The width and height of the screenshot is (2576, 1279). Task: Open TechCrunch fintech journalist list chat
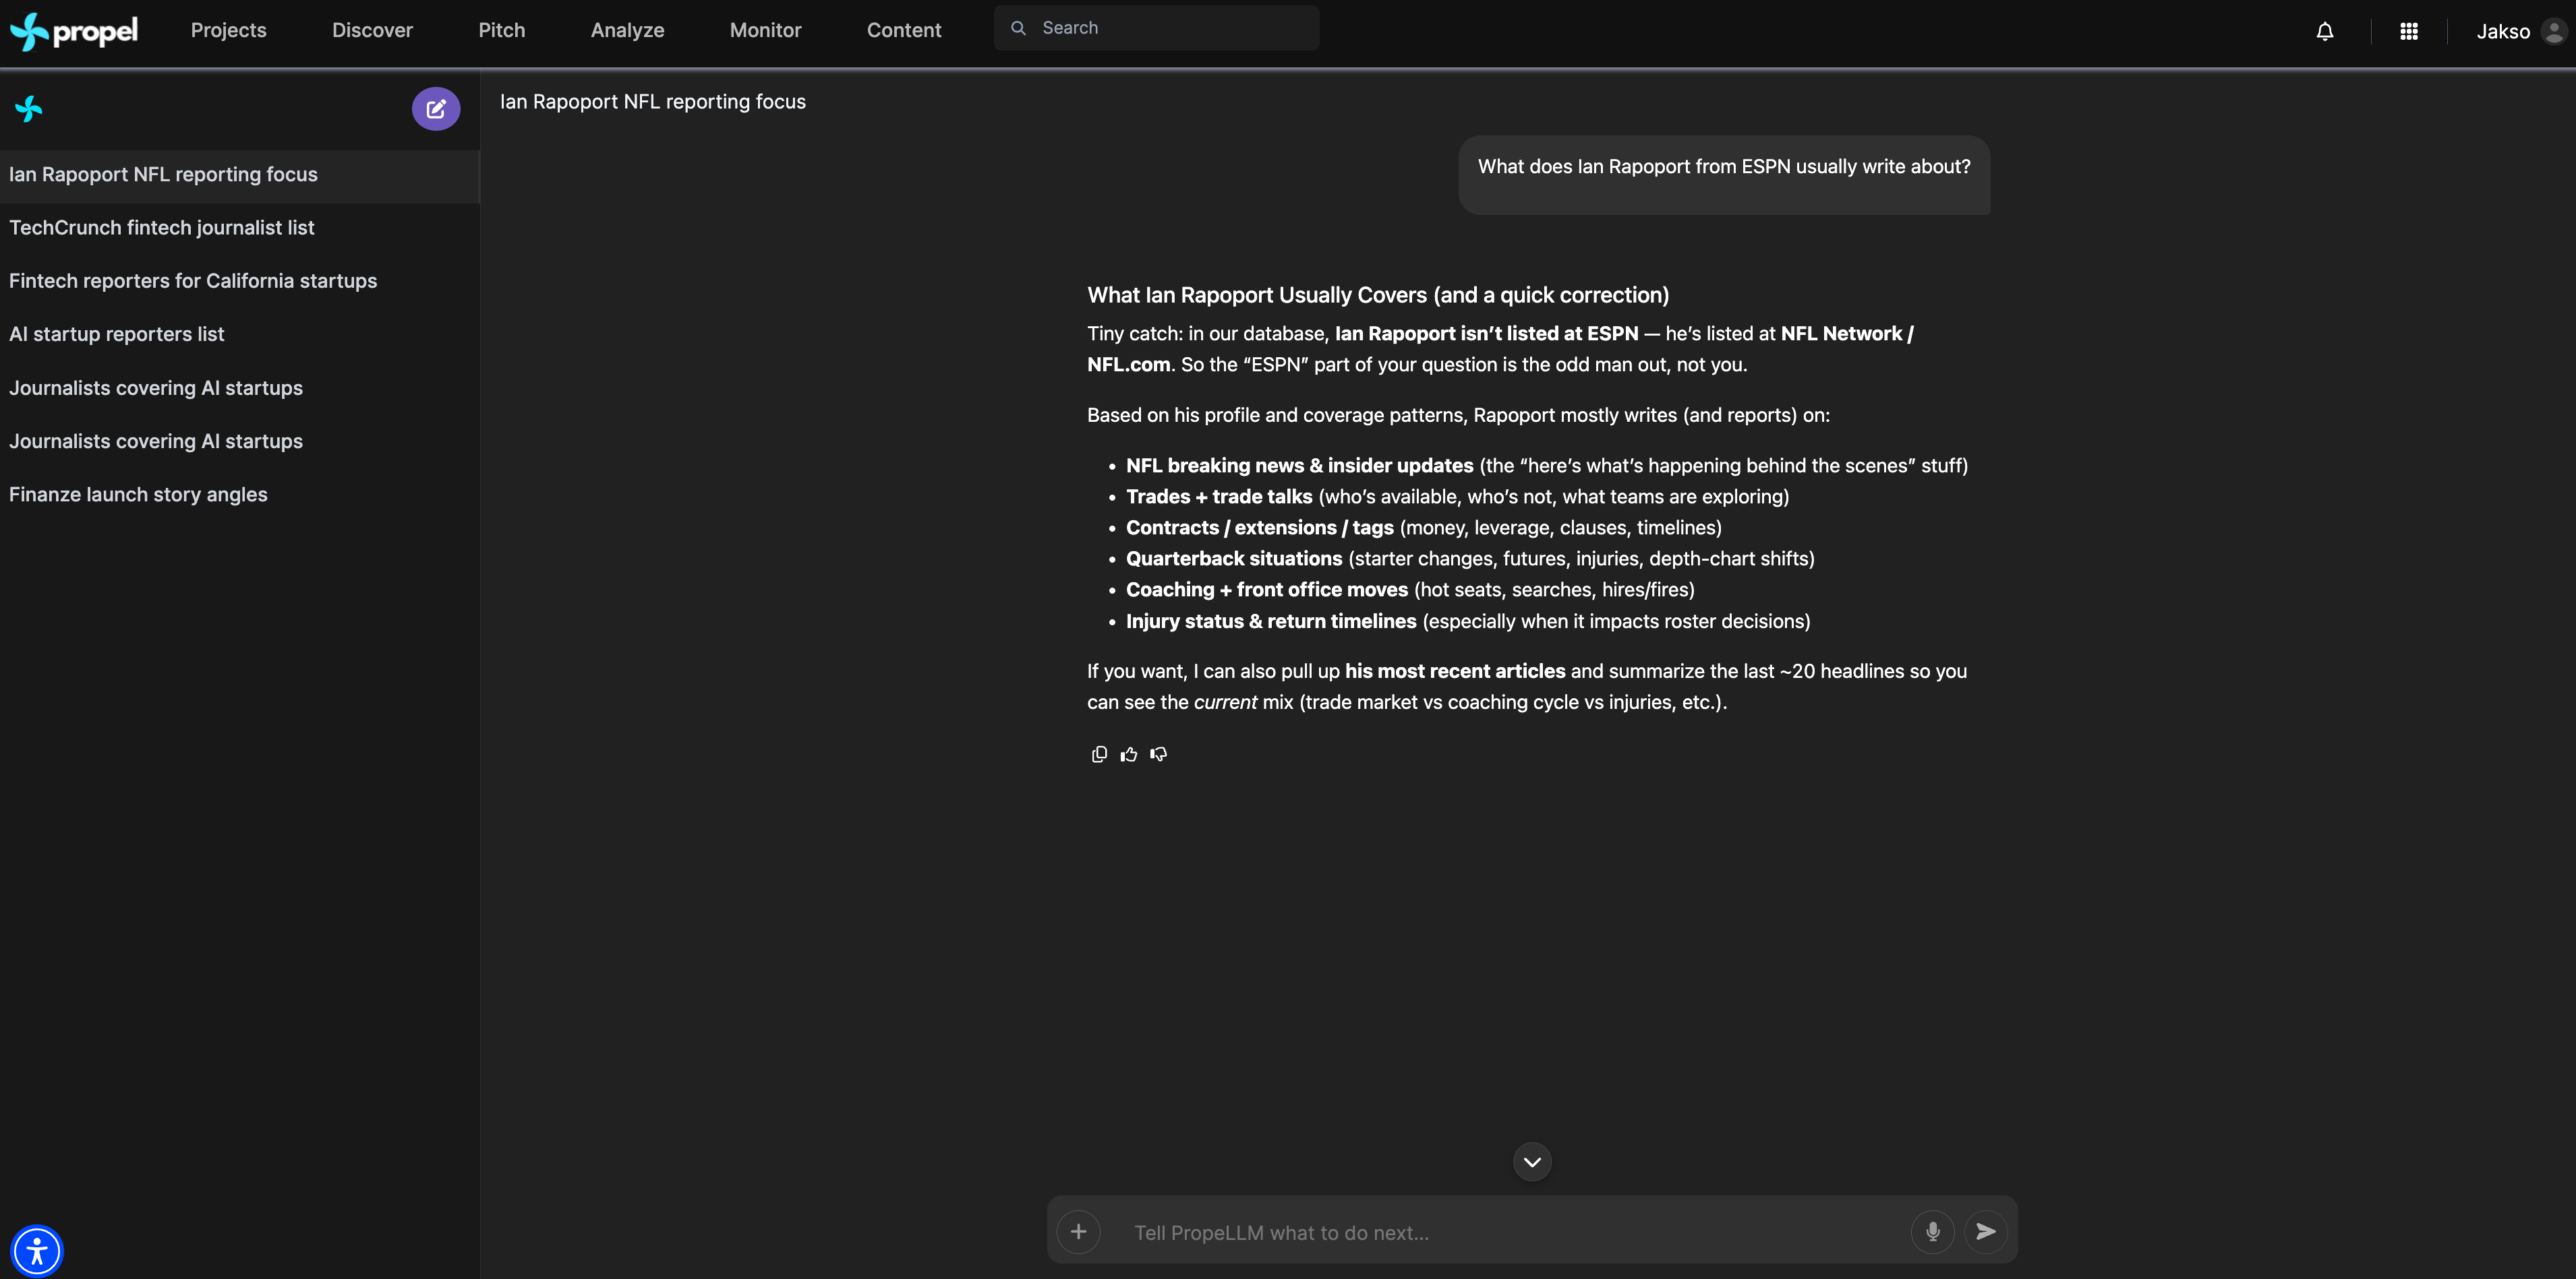162,228
